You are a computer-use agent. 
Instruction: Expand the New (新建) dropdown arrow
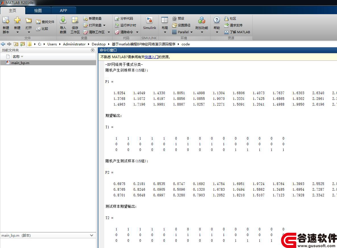coord(17,32)
